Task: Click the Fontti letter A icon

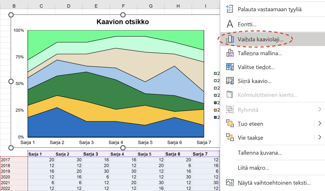Action: click(x=230, y=24)
